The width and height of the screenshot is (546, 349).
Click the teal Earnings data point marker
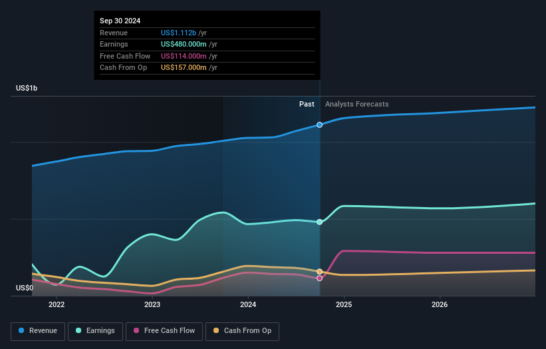pos(319,222)
